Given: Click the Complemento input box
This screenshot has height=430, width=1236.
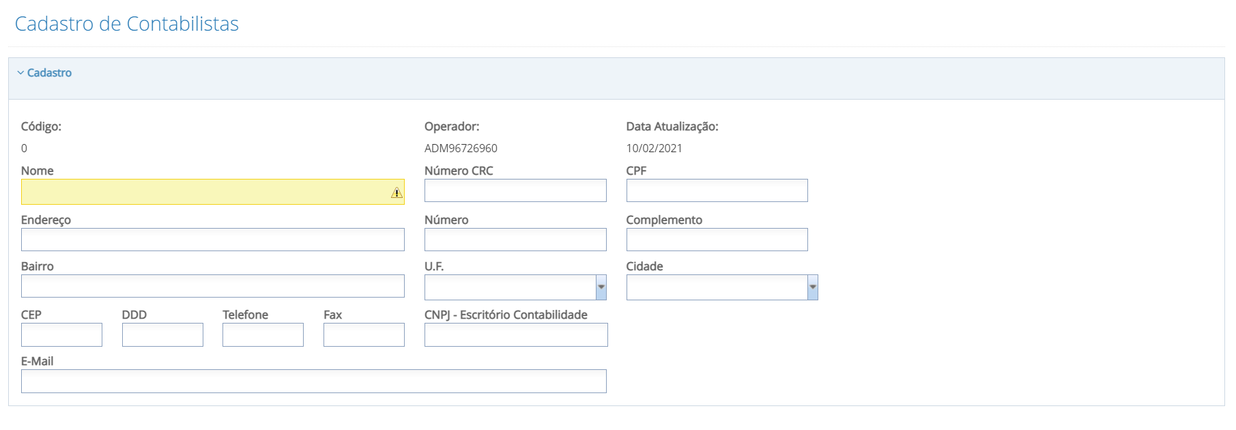Looking at the screenshot, I should tap(717, 240).
